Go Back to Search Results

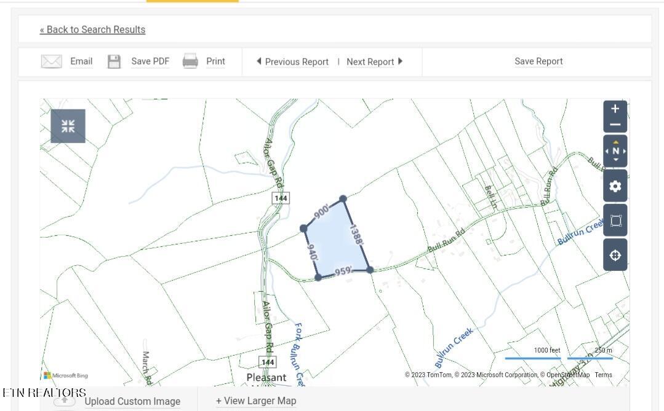coord(93,29)
